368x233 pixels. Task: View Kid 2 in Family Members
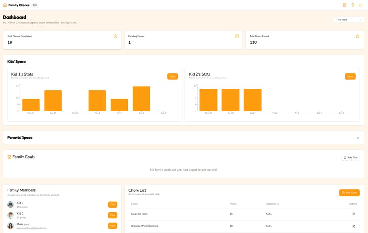coord(113,215)
